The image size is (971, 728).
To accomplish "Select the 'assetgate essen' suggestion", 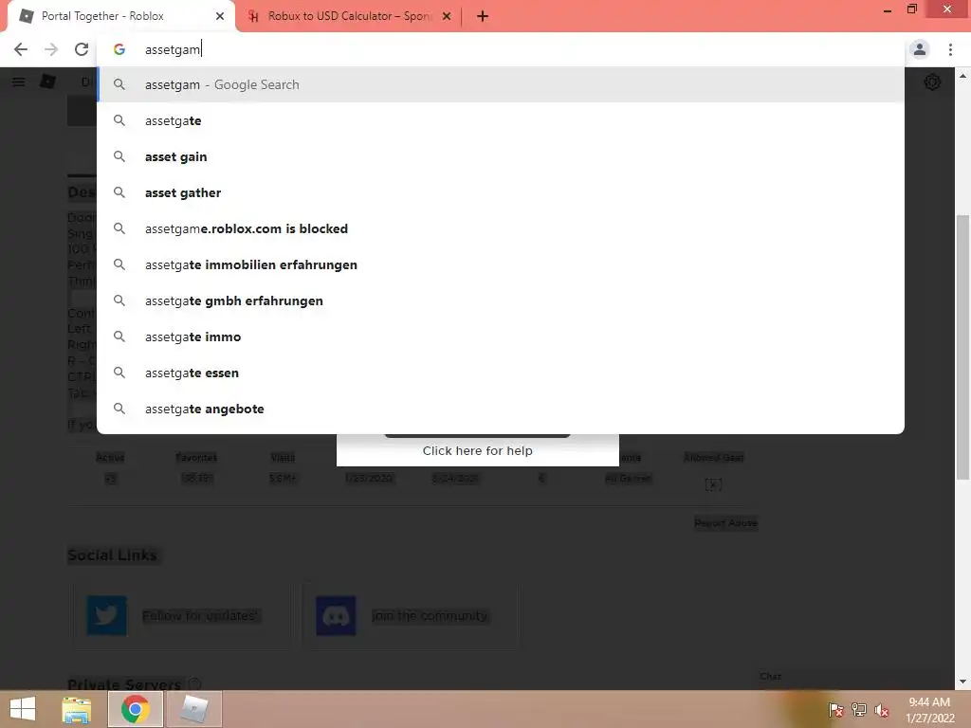I will coord(501,373).
